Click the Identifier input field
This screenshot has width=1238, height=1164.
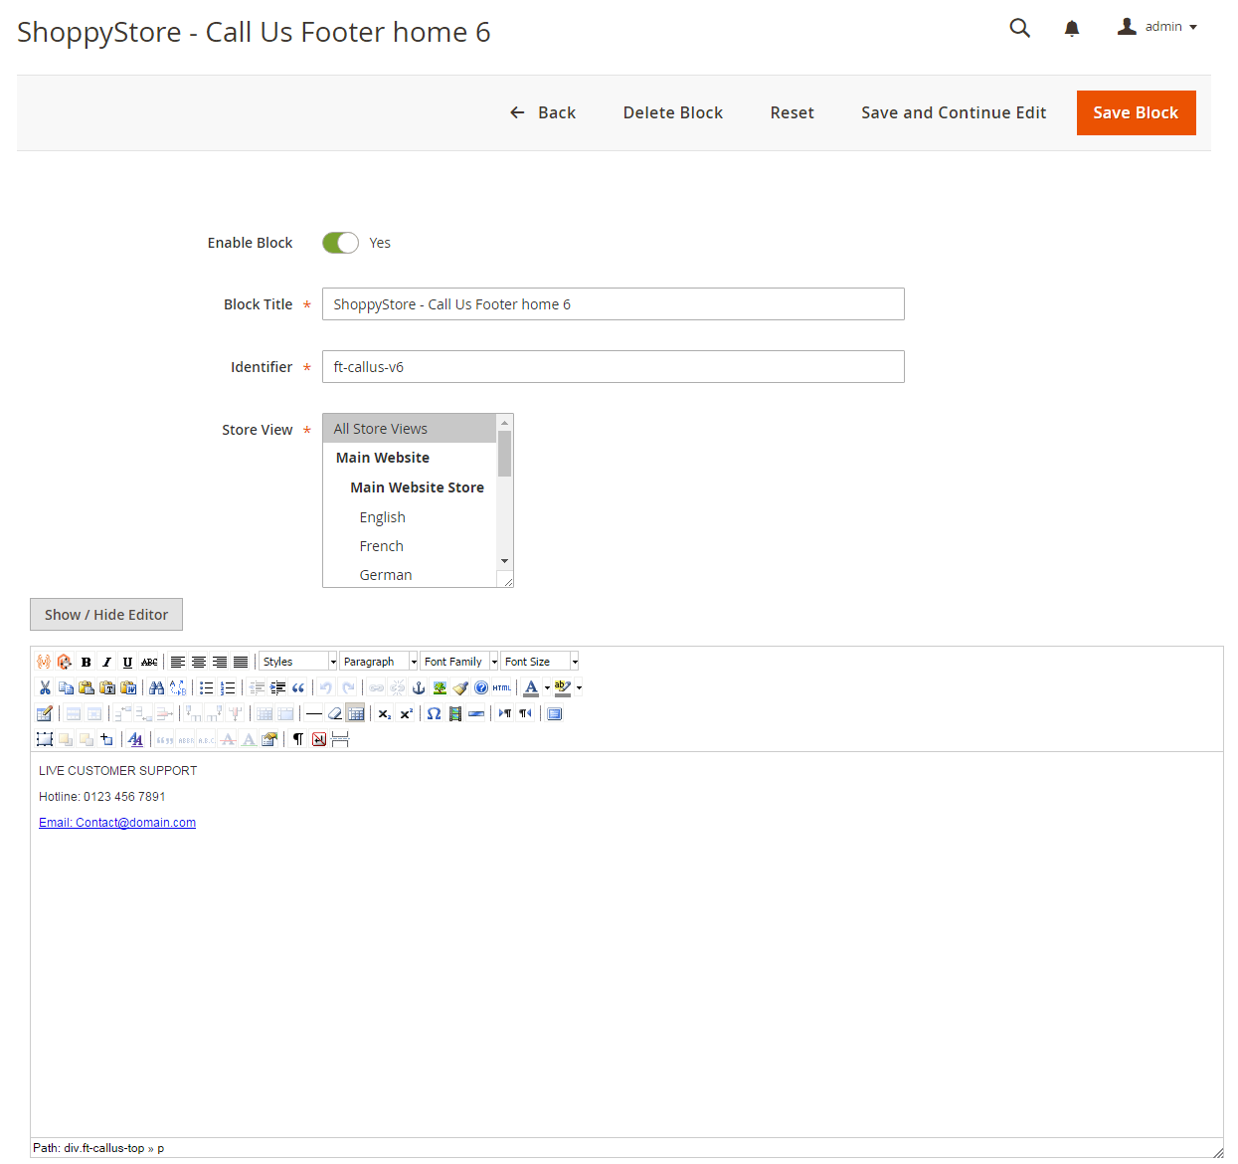pos(614,367)
